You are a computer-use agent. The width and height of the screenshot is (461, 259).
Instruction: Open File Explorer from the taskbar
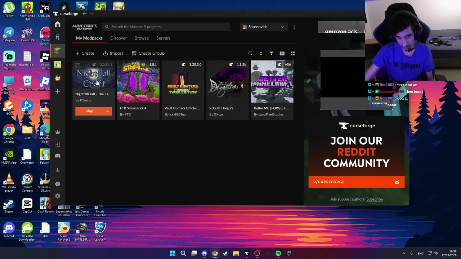[x=236, y=253]
